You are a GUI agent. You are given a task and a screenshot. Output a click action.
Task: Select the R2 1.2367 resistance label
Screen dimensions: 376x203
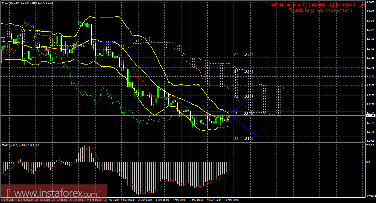point(243,72)
